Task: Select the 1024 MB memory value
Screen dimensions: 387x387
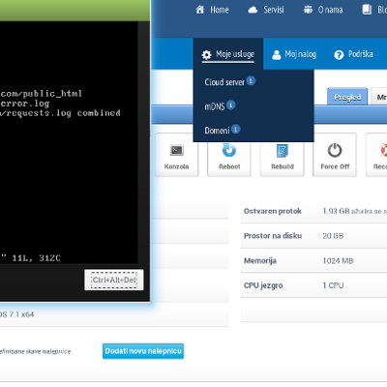Action: pos(338,260)
